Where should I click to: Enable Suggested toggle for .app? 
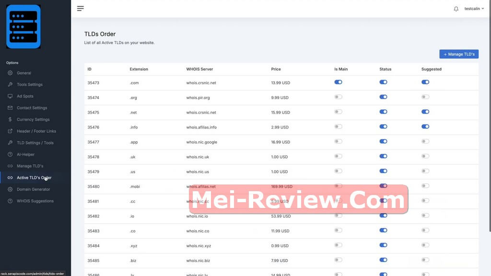(425, 141)
